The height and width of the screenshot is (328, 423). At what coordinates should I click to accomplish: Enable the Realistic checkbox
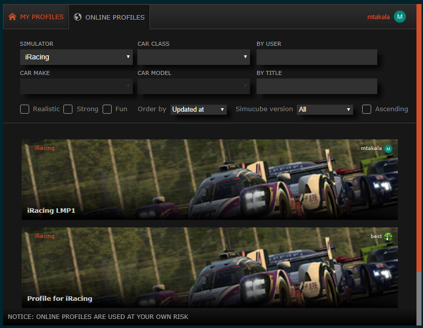(x=25, y=109)
